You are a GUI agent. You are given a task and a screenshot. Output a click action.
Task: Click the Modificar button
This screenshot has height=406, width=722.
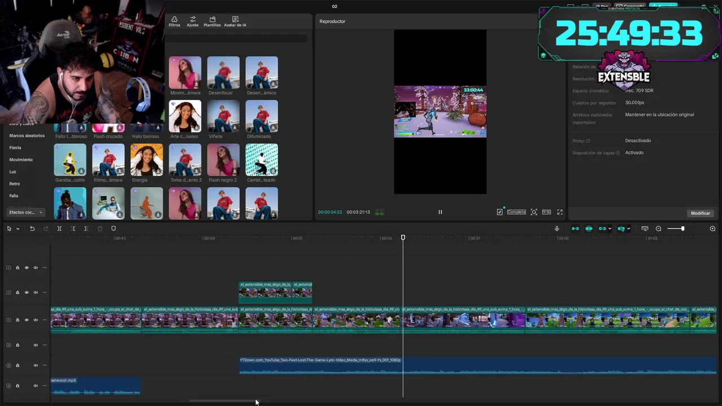[x=701, y=213]
